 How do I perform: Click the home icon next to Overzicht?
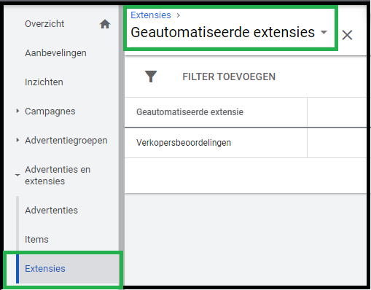(x=105, y=24)
